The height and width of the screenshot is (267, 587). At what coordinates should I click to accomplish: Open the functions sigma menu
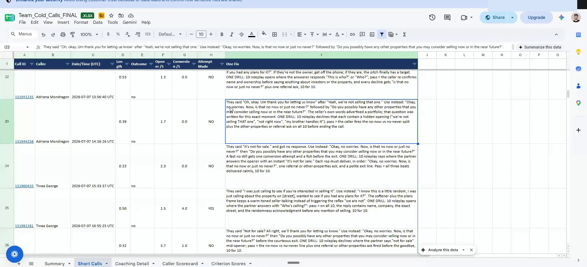click(x=404, y=34)
